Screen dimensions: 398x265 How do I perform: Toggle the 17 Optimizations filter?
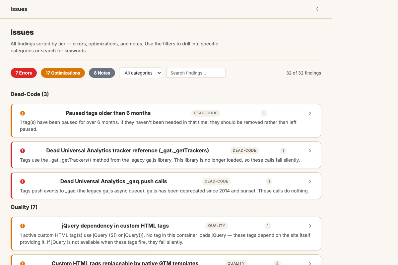click(x=63, y=73)
